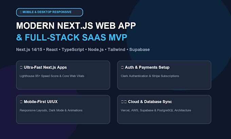The height and width of the screenshot is (139, 231).
Task: Click text Responsive Layouts, Dark Mode & Animations
Action: click(51, 110)
